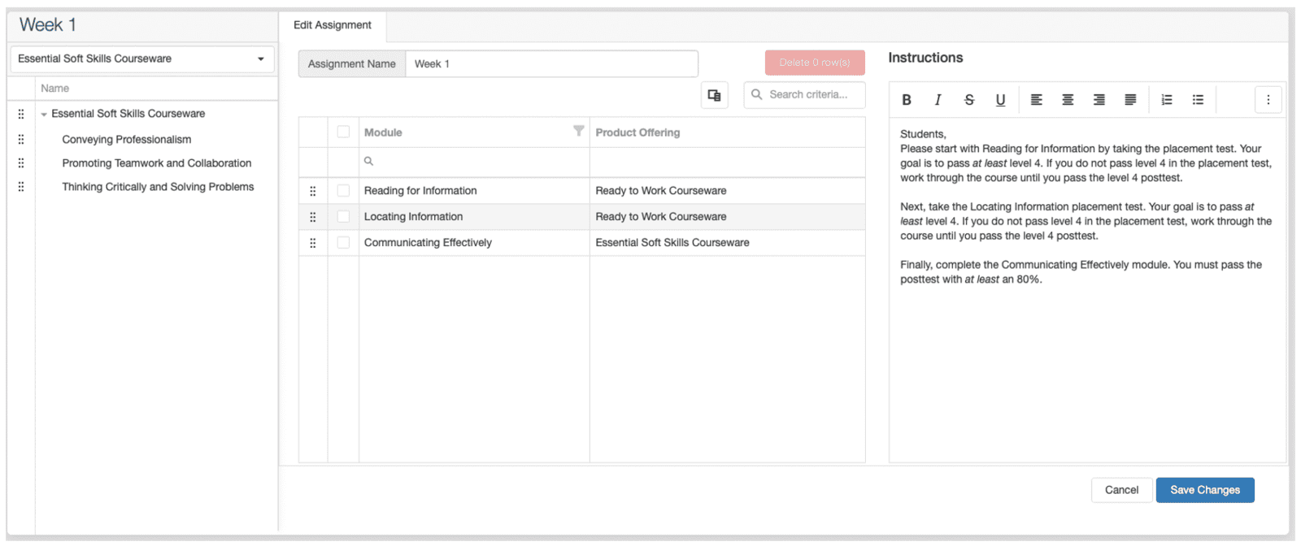The image size is (1301, 546).
Task: Open the Essential Soft Skills Courseware dropdown
Action: tap(142, 58)
